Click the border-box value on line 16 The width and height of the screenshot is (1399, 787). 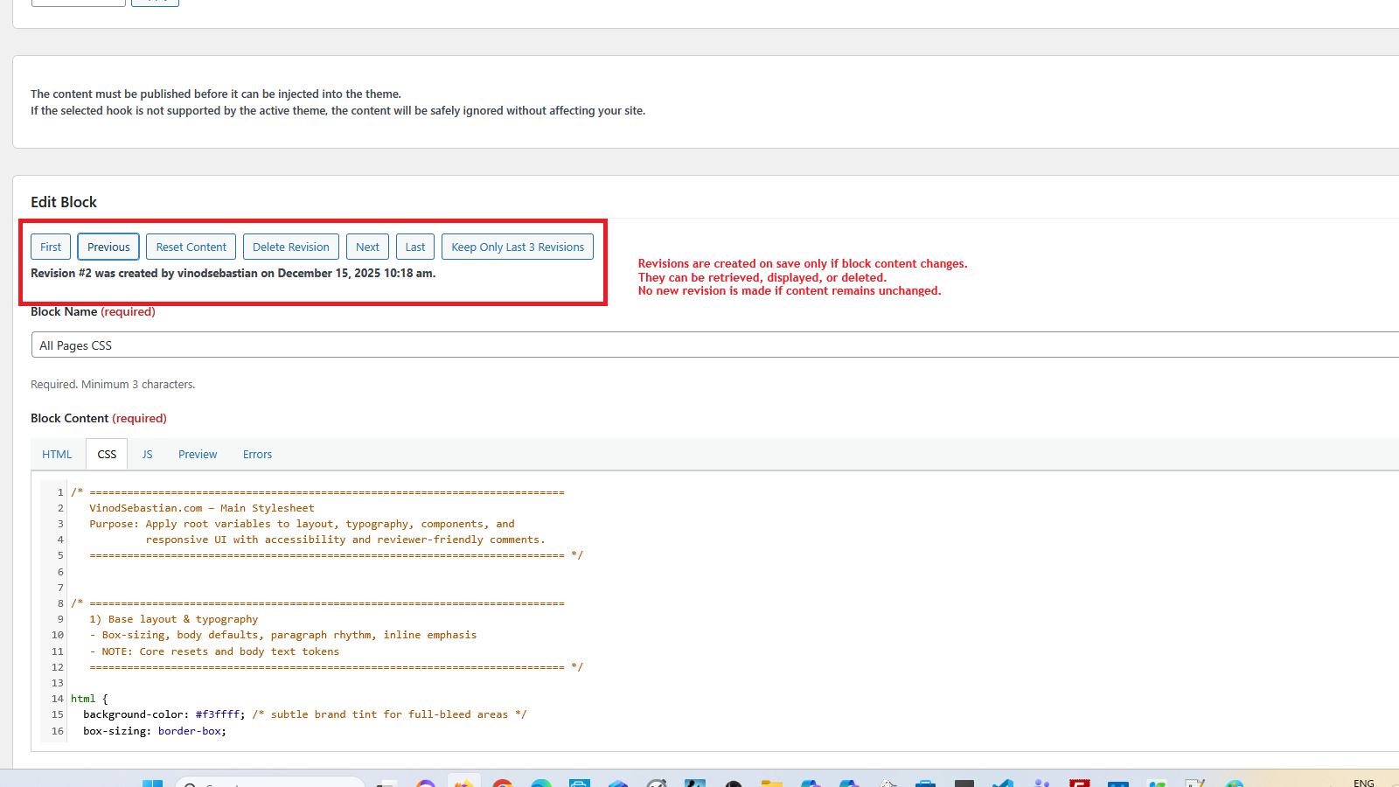tap(190, 731)
